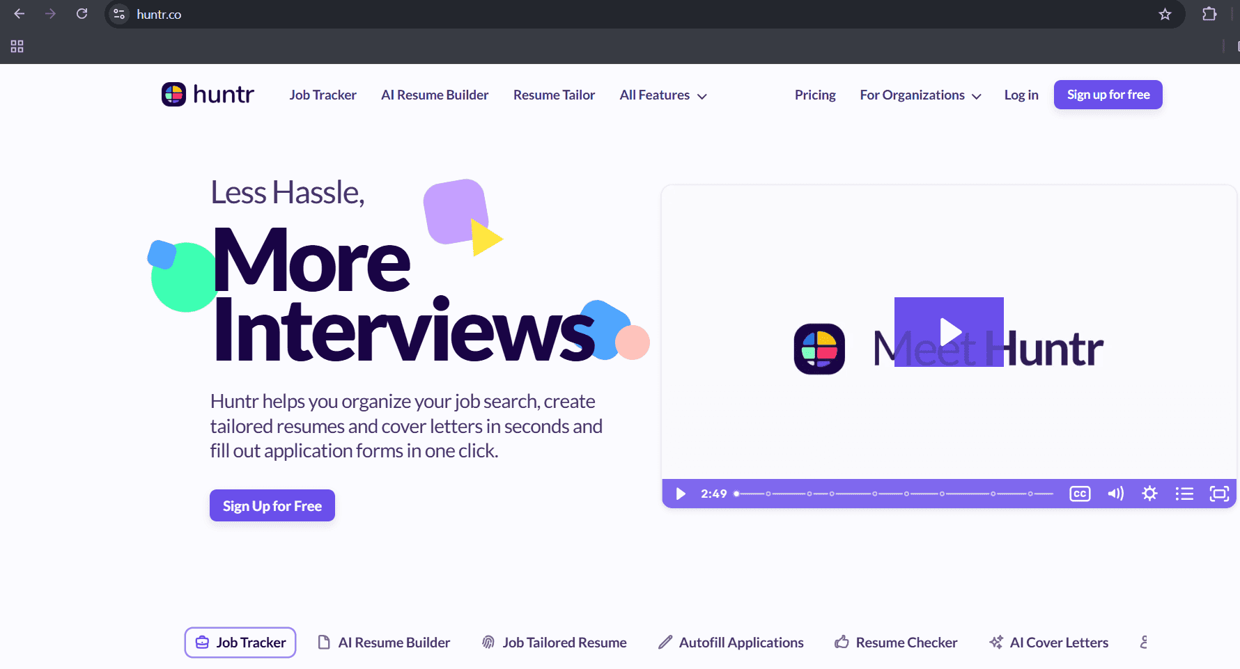Open the video chapters list
The image size is (1240, 669).
pyautogui.click(x=1184, y=494)
